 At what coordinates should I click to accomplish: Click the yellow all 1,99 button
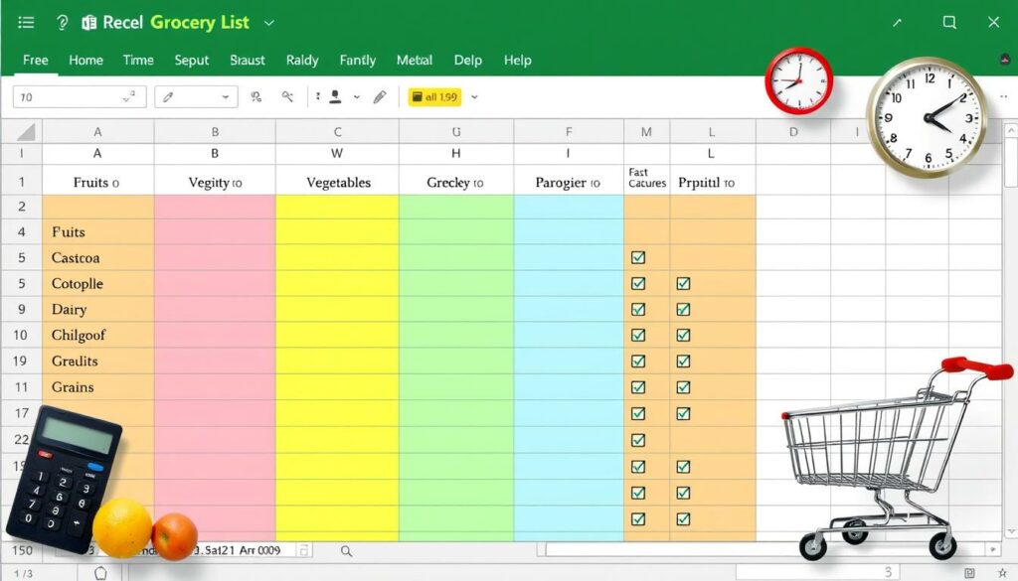(435, 96)
